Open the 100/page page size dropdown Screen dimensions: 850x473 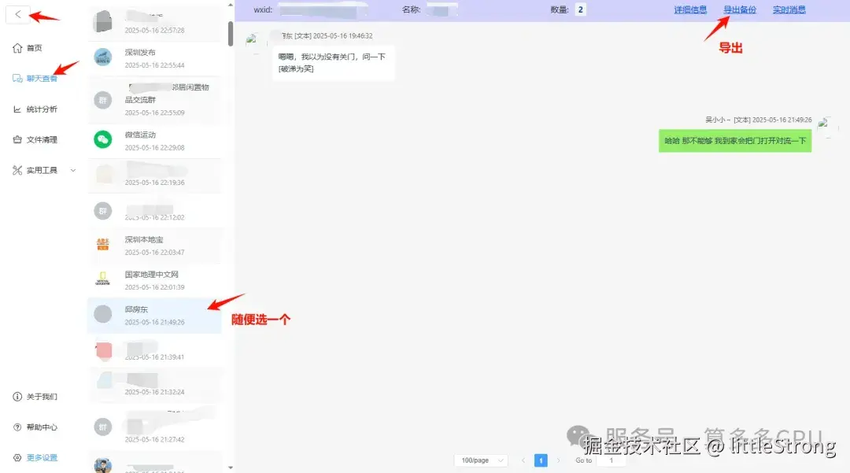point(481,460)
